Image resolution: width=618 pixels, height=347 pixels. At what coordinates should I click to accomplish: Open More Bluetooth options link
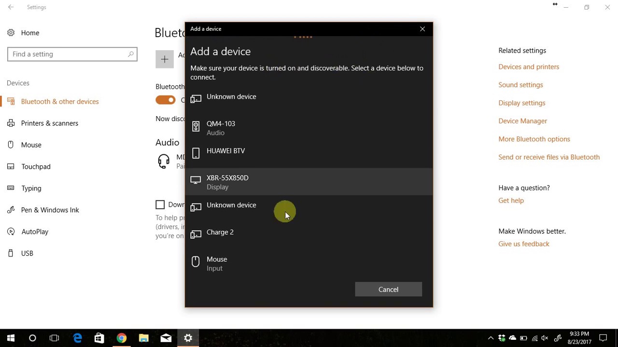[x=534, y=139]
